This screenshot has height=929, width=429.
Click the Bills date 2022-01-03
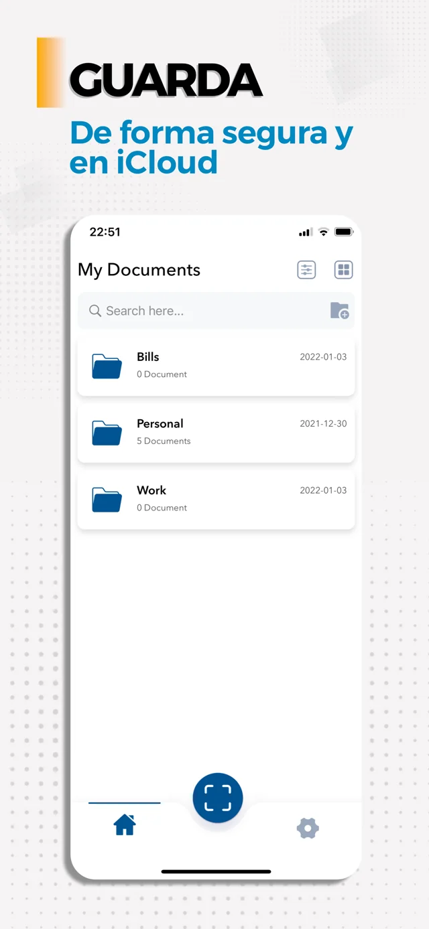(323, 357)
